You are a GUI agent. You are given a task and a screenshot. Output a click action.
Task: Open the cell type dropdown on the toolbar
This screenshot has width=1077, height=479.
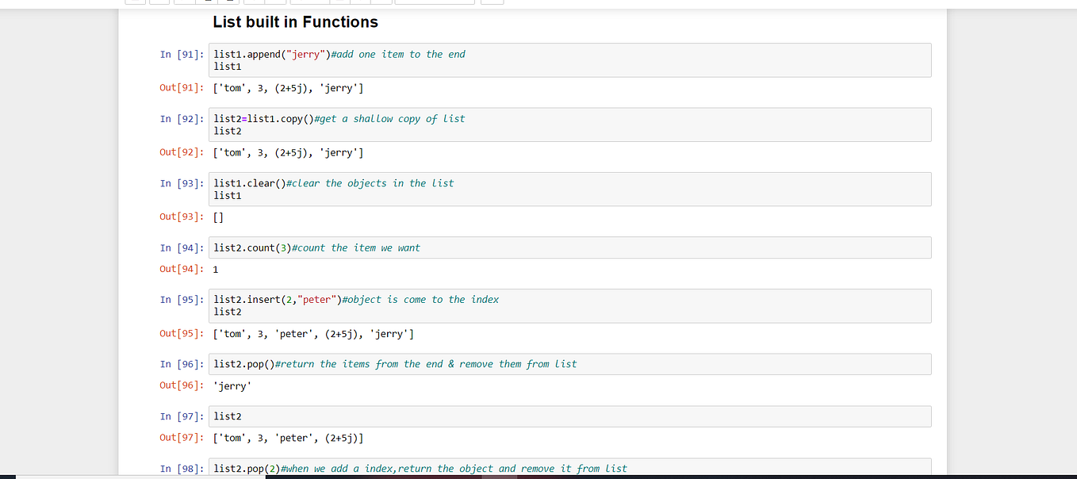click(435, 2)
